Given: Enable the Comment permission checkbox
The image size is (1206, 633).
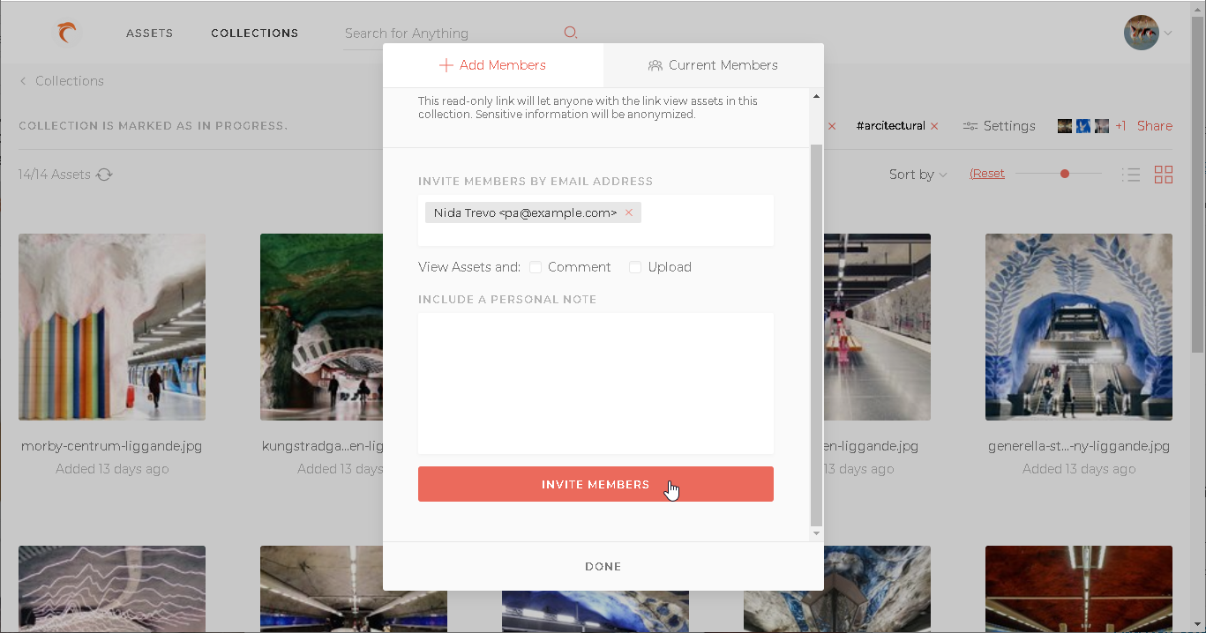Looking at the screenshot, I should point(536,267).
